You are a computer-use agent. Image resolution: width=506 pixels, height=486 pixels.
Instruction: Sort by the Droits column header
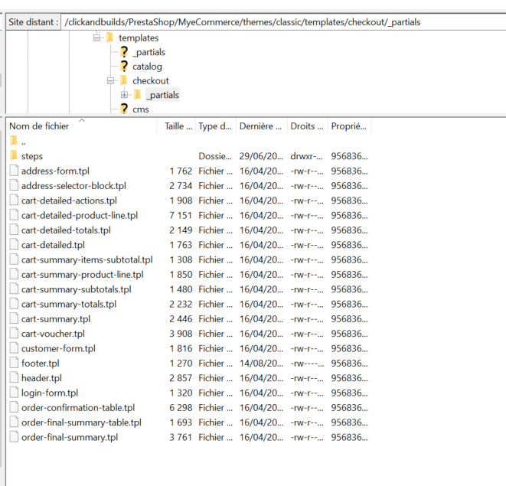point(307,126)
